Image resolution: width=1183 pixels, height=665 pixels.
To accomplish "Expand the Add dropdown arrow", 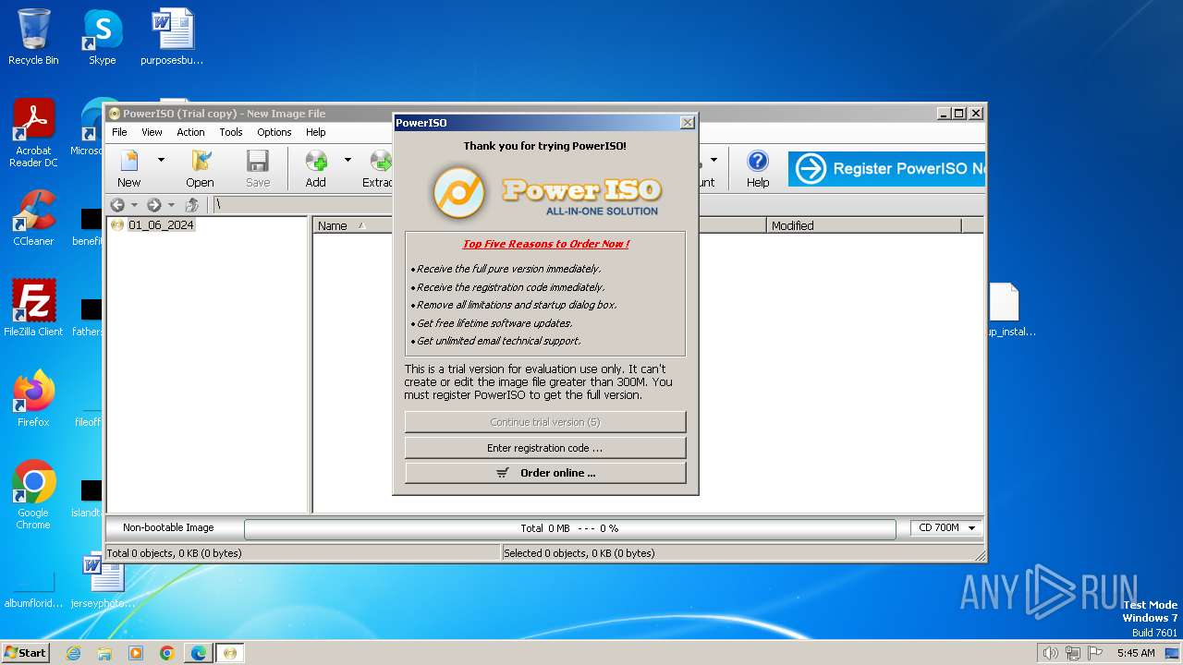I will [348, 160].
